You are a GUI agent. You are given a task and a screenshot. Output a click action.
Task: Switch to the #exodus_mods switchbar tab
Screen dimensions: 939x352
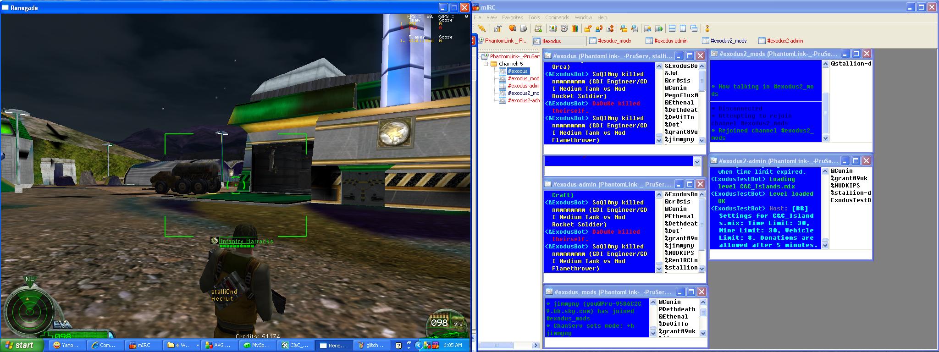pyautogui.click(x=614, y=41)
